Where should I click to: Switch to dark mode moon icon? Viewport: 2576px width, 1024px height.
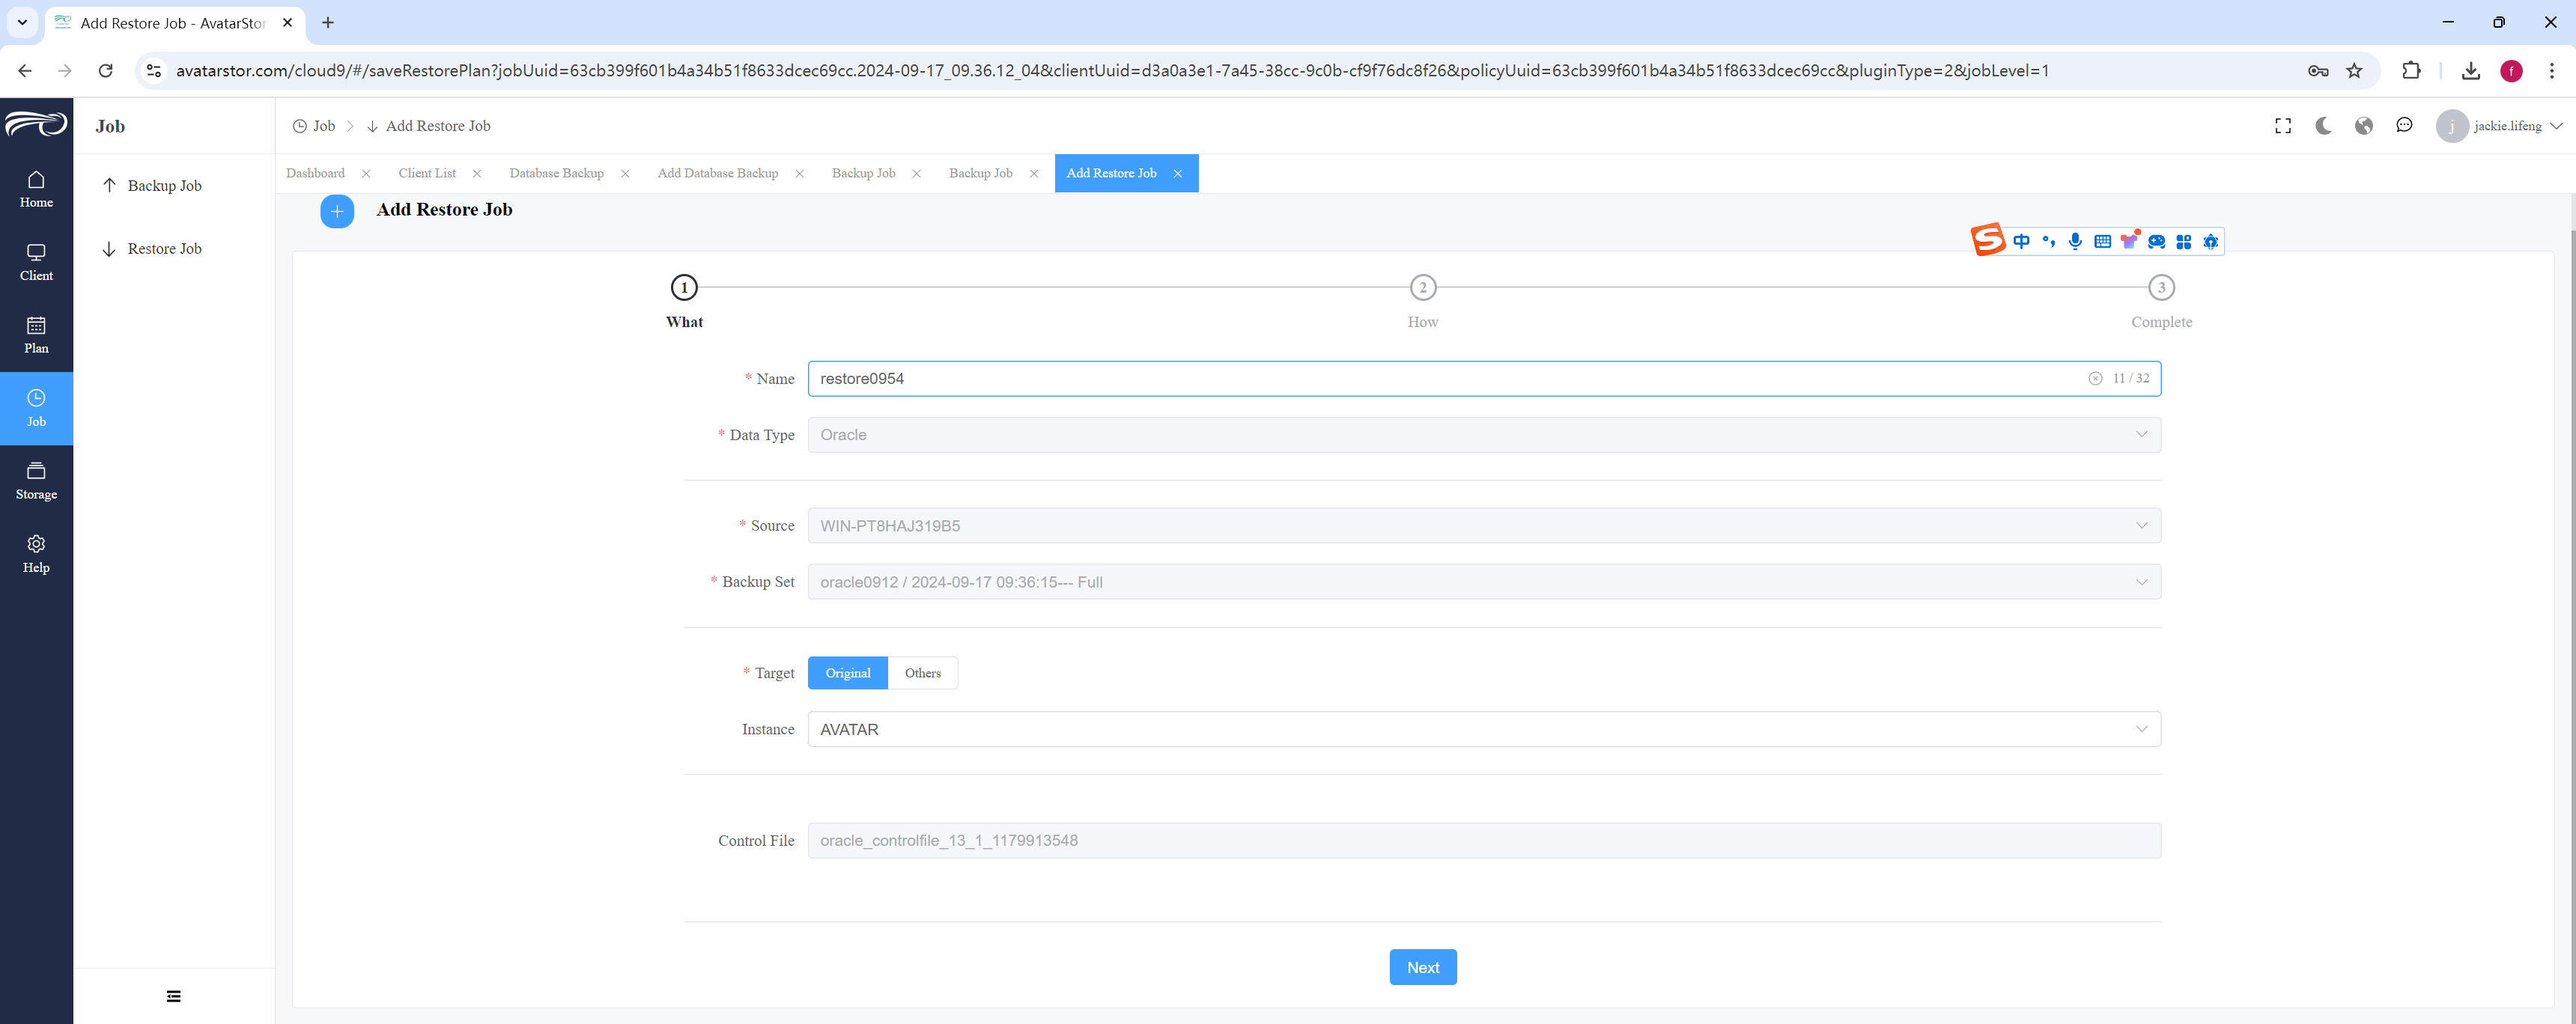coord(2323,126)
